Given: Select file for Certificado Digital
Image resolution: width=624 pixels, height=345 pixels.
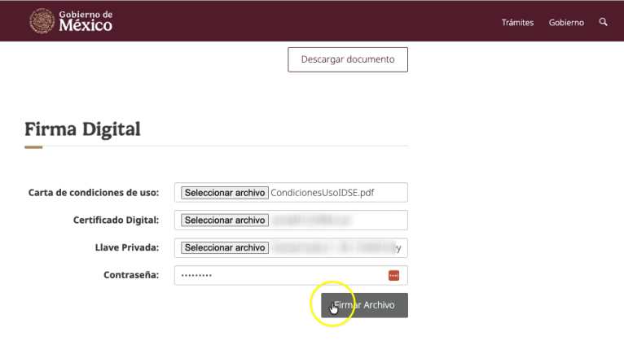Looking at the screenshot, I should pyautogui.click(x=225, y=221).
